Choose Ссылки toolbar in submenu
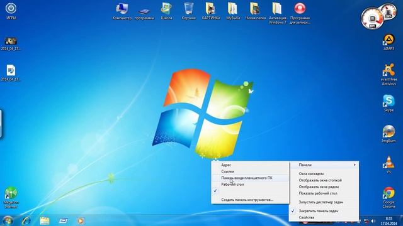Viewport: 403px width, 226px height. point(250,171)
